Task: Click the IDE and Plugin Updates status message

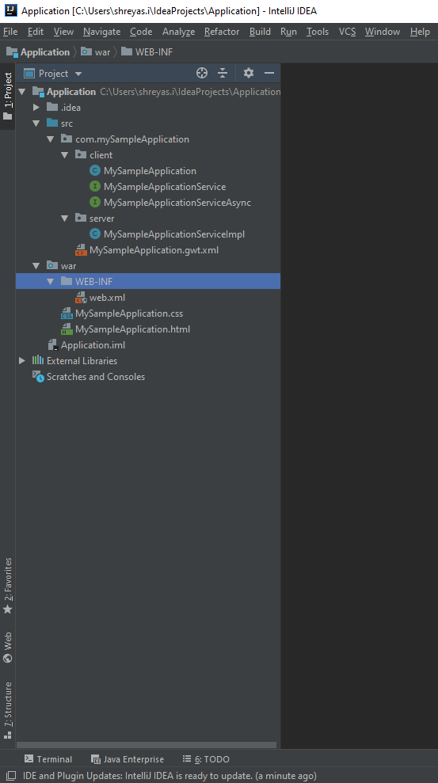Action: pyautogui.click(x=169, y=776)
